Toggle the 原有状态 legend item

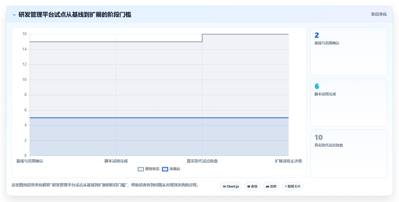pos(149,169)
